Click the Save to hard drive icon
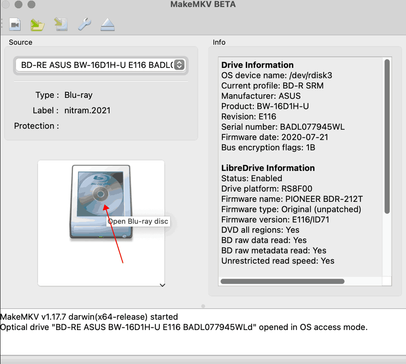 (x=61, y=25)
